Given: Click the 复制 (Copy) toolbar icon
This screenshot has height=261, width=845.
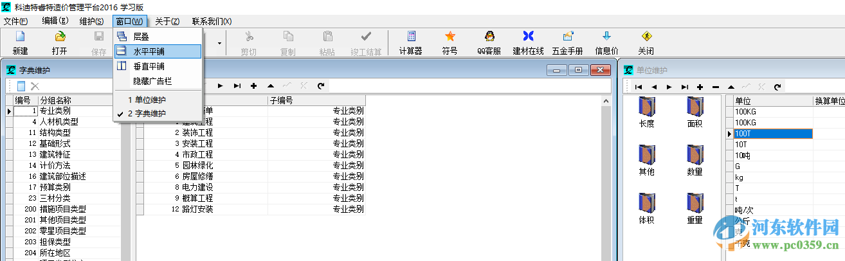Looking at the screenshot, I should click(288, 43).
